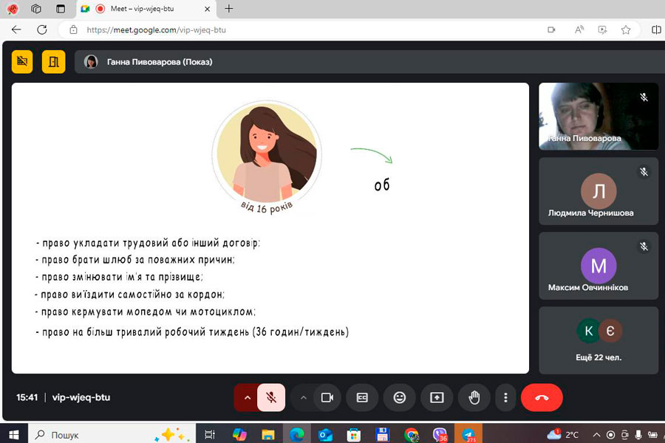Image resolution: width=665 pixels, height=443 pixels.
Task: Click the shared presentation slide
Action: coord(270,228)
